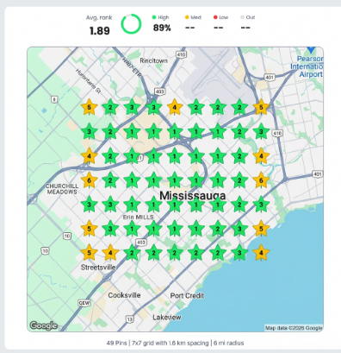Click the green 3 star at left end of second row

click(89, 132)
